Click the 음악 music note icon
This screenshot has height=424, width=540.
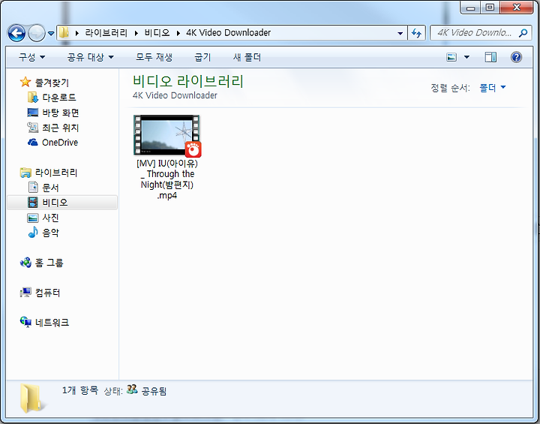(x=33, y=233)
